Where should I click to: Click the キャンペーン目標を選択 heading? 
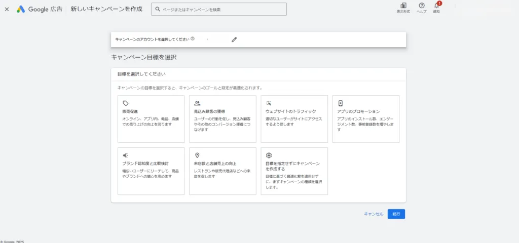(x=143, y=57)
